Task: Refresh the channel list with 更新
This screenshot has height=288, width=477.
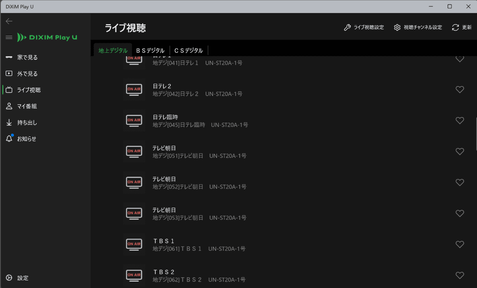Action: [x=461, y=27]
